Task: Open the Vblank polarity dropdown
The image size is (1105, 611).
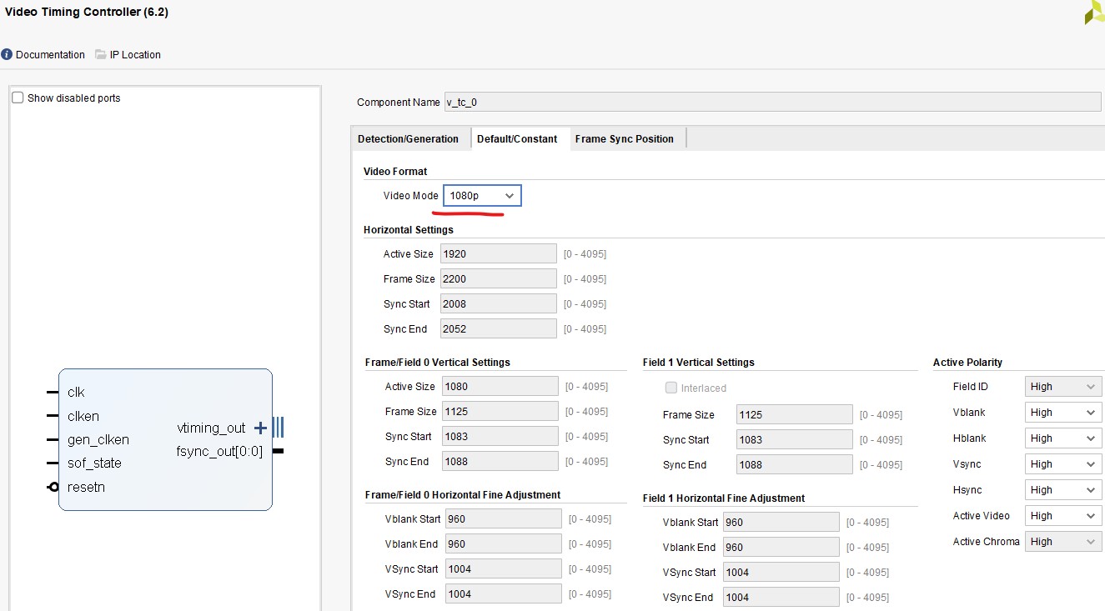Action: [x=1063, y=413]
